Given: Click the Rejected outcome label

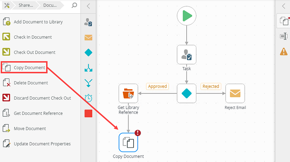Looking at the screenshot, I should coord(211,86).
